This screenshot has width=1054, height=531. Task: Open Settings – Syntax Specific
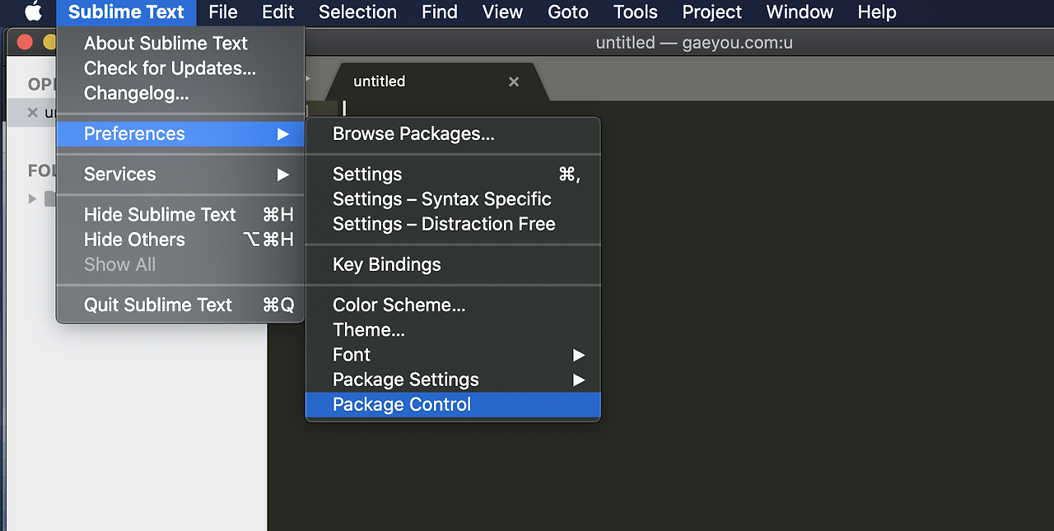point(453,199)
